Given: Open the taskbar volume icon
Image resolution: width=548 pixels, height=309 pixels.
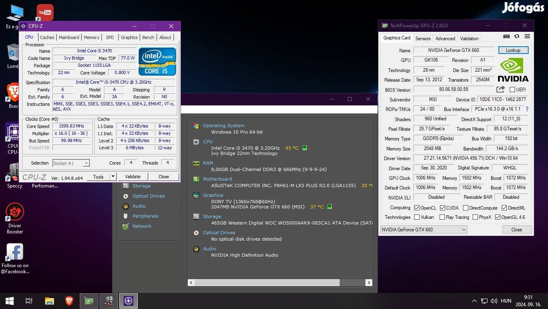Looking at the screenshot, I should click(x=494, y=301).
